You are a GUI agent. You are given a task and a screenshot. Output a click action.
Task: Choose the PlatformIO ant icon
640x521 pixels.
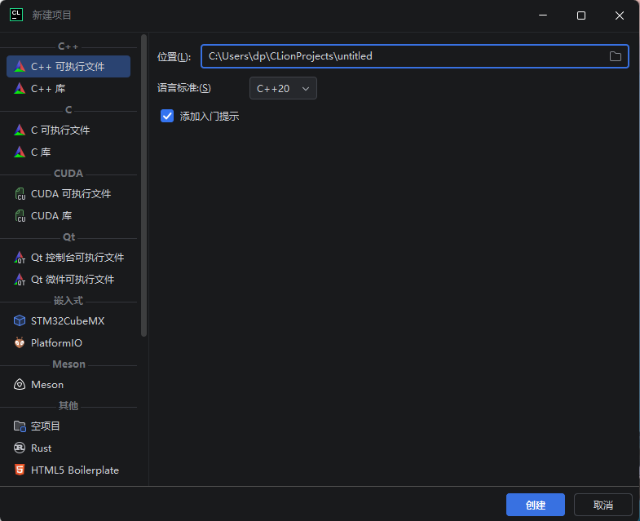[x=20, y=342]
